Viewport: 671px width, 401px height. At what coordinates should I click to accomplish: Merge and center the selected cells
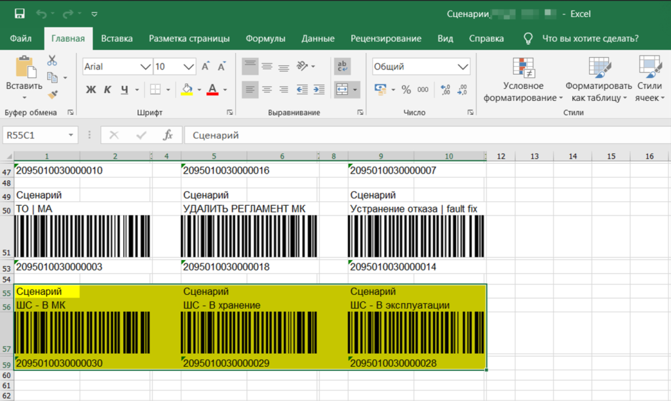pyautogui.click(x=342, y=90)
